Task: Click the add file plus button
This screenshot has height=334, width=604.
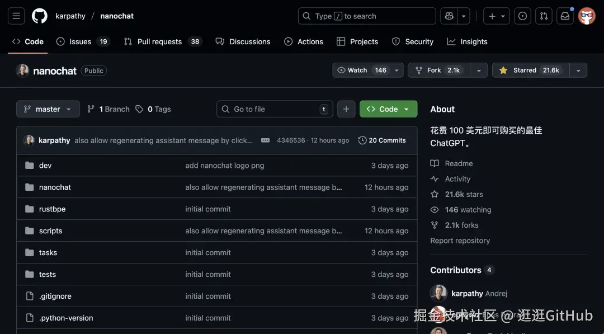Action: pyautogui.click(x=346, y=109)
